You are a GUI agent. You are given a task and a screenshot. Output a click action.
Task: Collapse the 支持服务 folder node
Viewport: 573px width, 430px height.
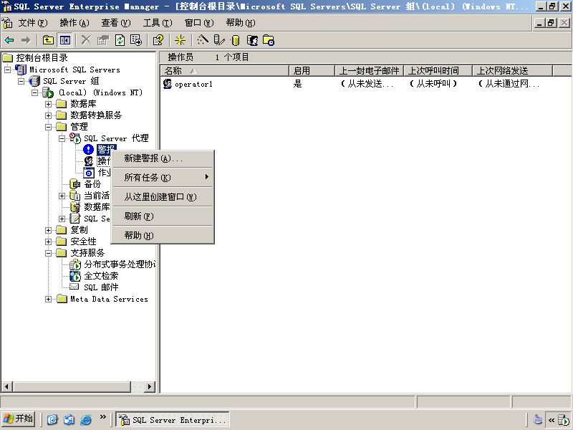click(x=48, y=253)
